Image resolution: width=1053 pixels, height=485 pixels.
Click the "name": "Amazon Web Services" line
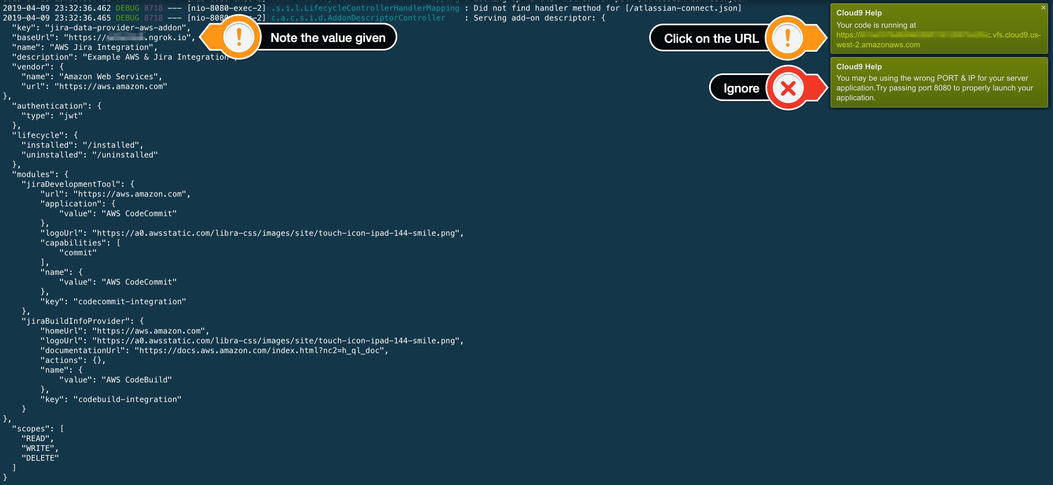[92, 77]
